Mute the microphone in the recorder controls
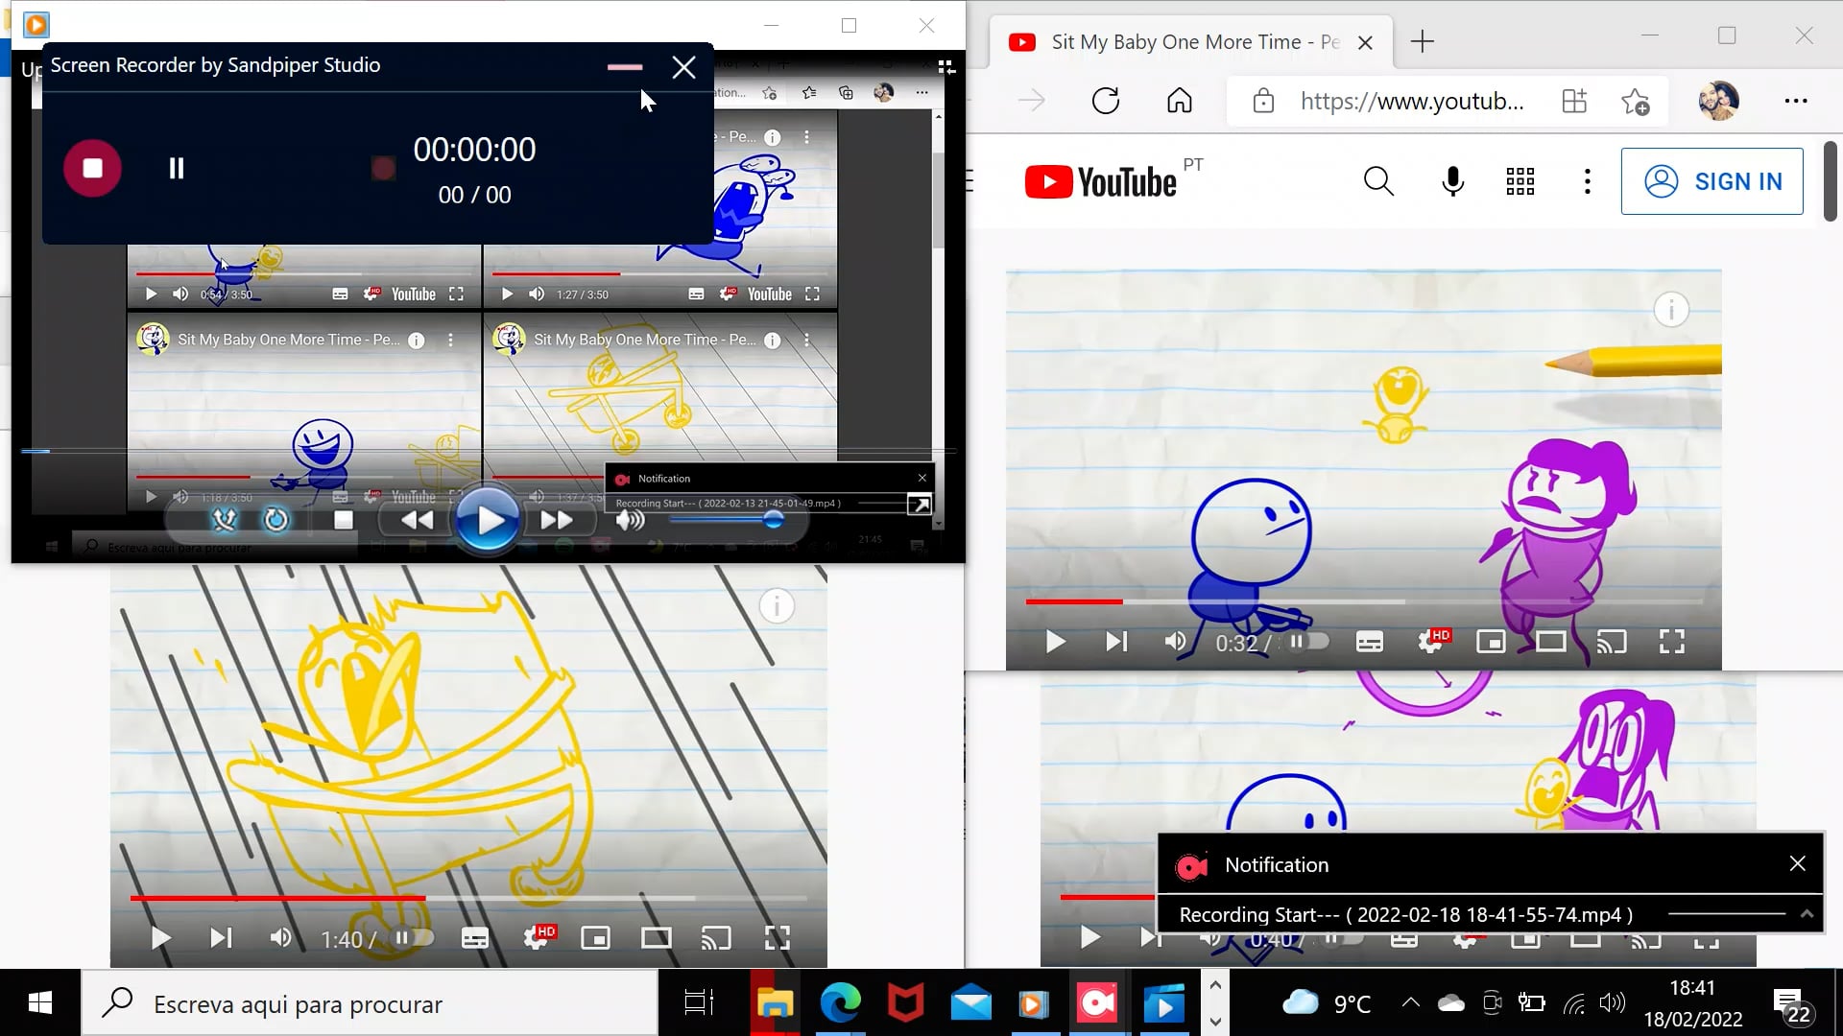This screenshot has height=1036, width=1843. (225, 519)
